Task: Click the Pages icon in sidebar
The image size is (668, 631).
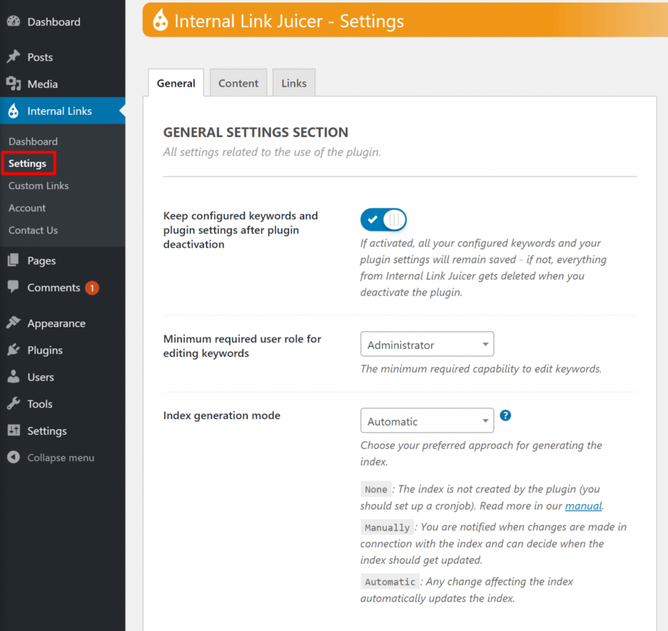Action: point(13,260)
